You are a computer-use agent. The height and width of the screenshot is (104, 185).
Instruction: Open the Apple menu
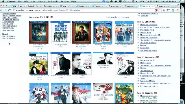[3, 1]
